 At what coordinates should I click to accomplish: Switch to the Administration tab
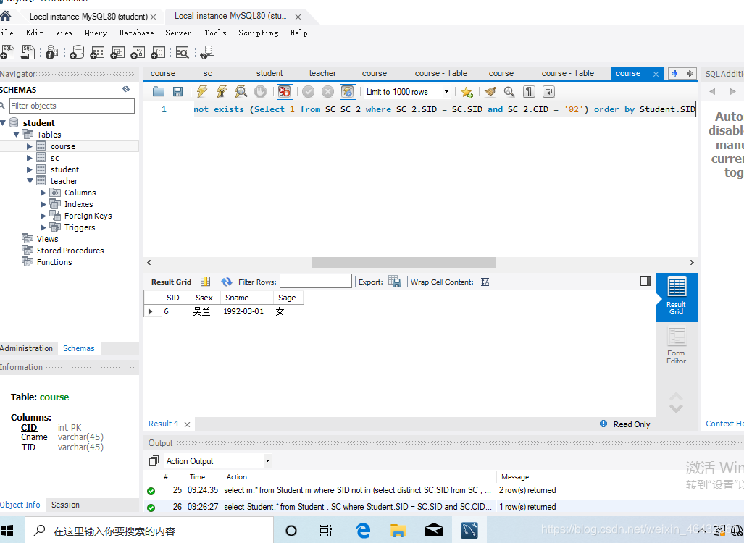[27, 348]
